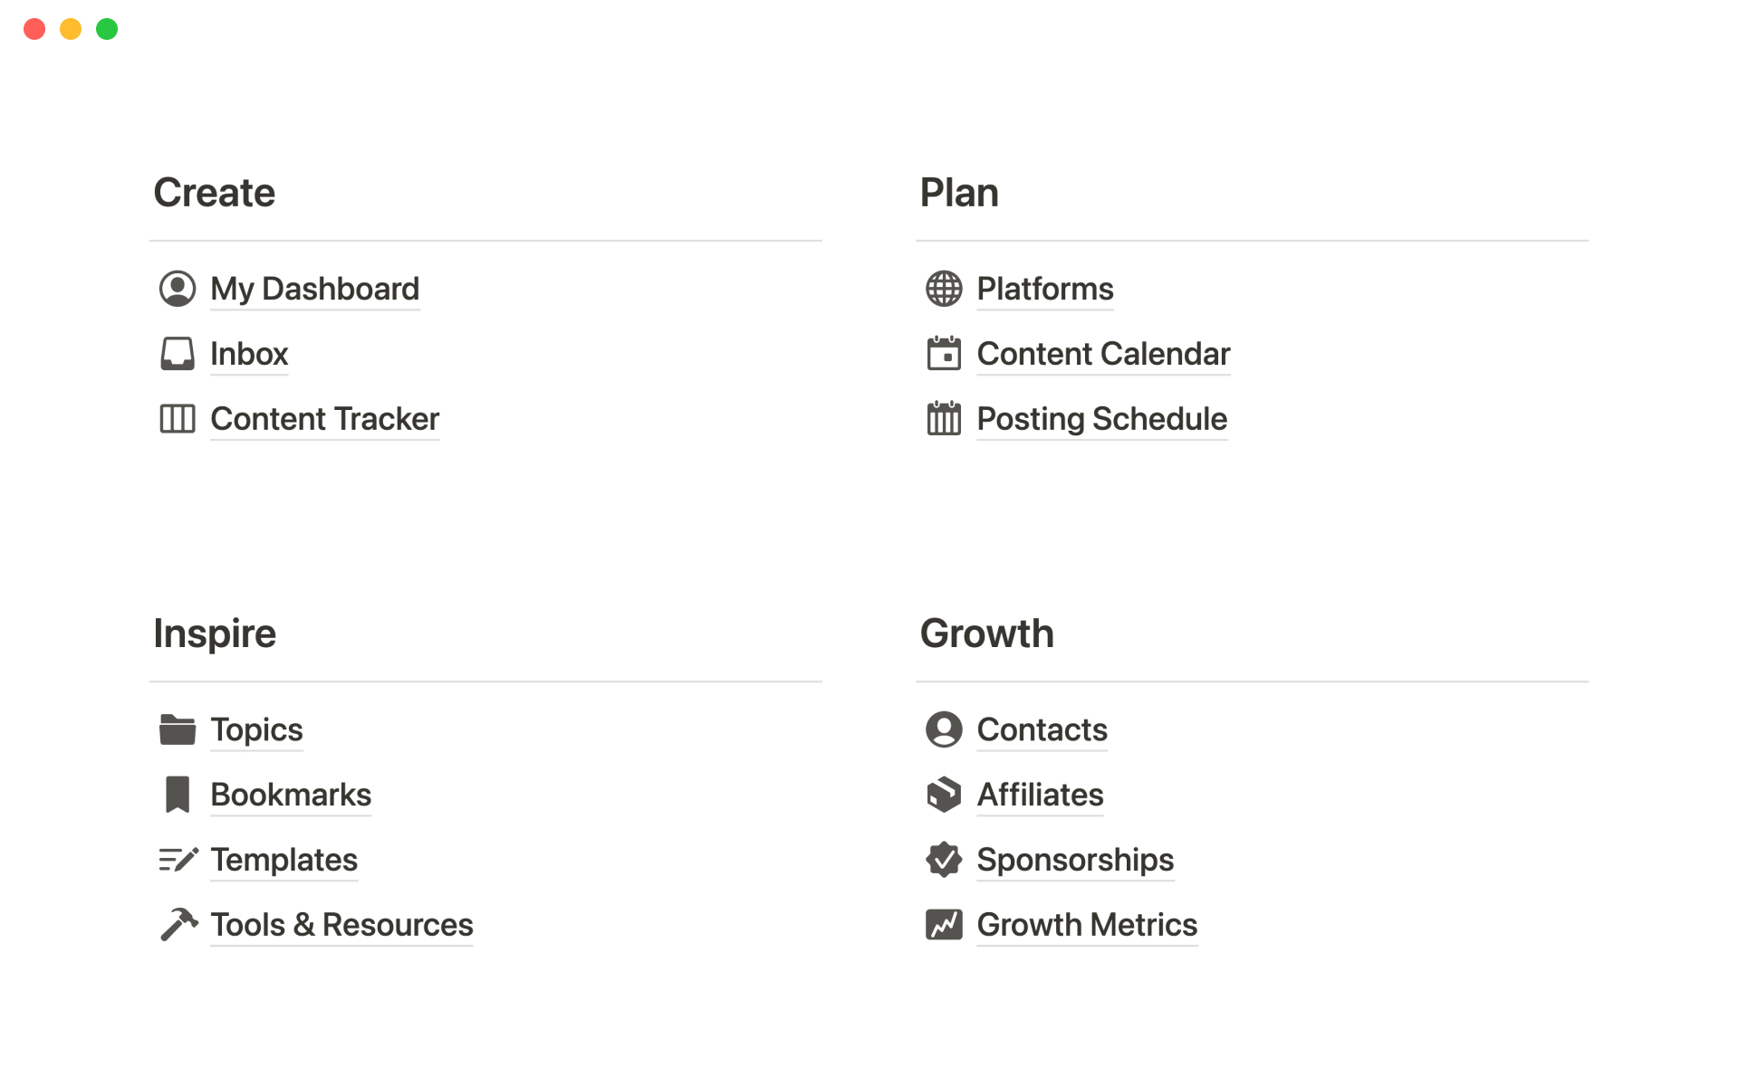Click the green fullscreen window button
The height and width of the screenshot is (1086, 1739).
coord(107,29)
